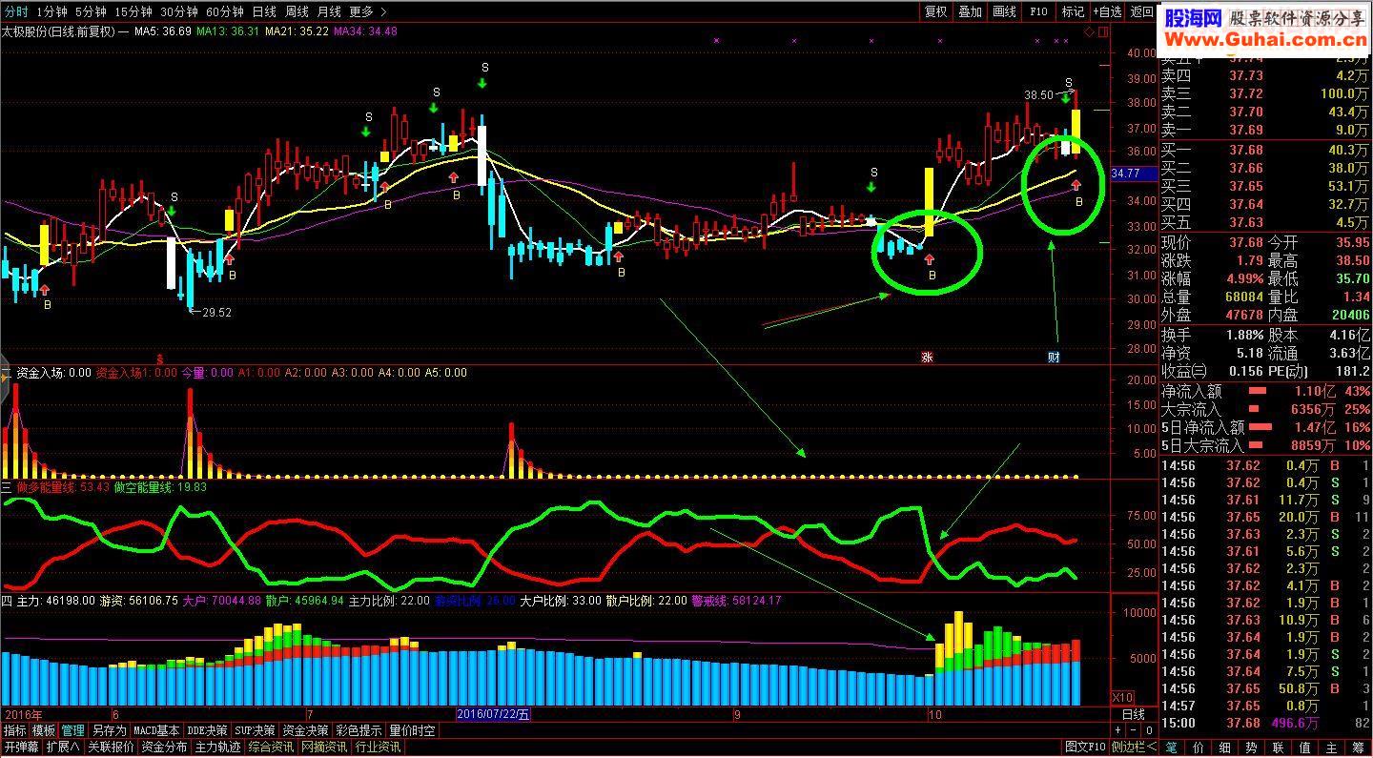Open the 行业资讯 tab
This screenshot has width=1373, height=758.
378,748
